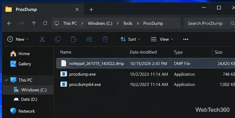Open the View layout dropdown
235x118 pixels.
pos(162,39)
